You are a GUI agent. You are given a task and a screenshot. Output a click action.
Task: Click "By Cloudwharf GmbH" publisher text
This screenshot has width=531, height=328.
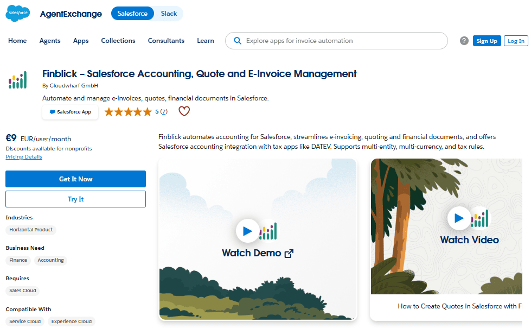pos(70,85)
